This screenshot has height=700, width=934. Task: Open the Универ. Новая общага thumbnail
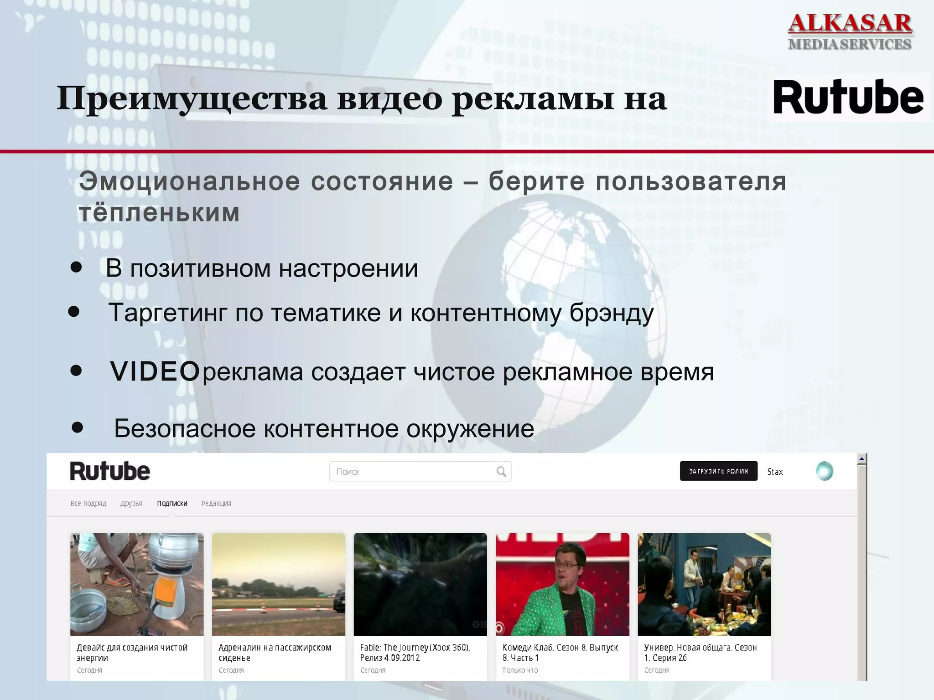pyautogui.click(x=704, y=584)
